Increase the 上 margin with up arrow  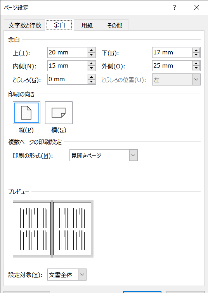coord(92,50)
